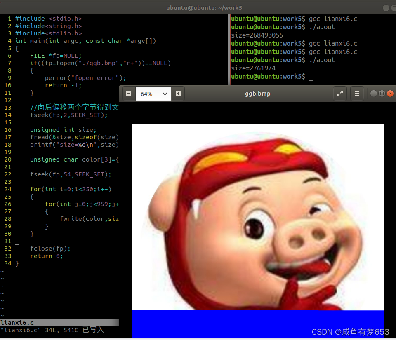Viewport: 396px width, 340px height.
Task: Maximize the ggb.bmp viewer window
Action: pyautogui.click(x=382, y=94)
